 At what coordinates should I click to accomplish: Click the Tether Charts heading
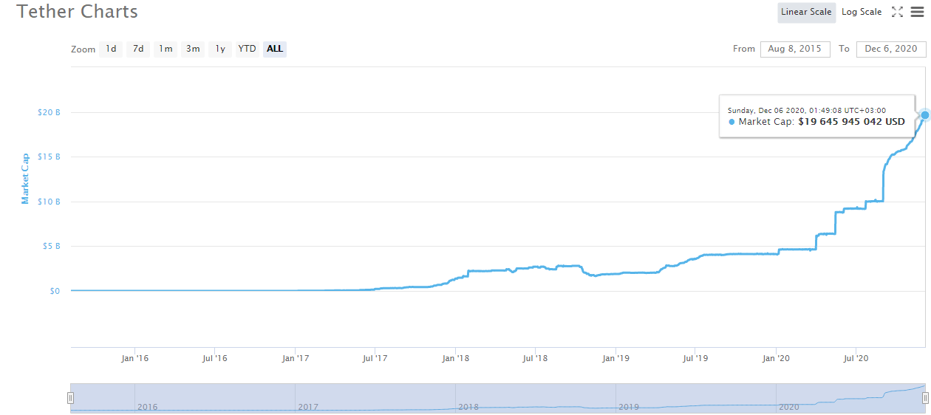coord(77,12)
